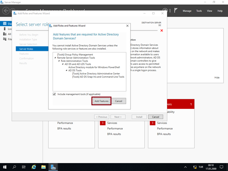Select Confirmation wizard step
The width and height of the screenshot is (228, 171).
27,58
